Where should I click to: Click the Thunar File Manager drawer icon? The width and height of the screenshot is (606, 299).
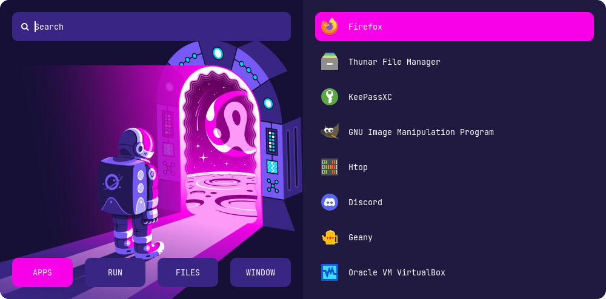click(330, 62)
